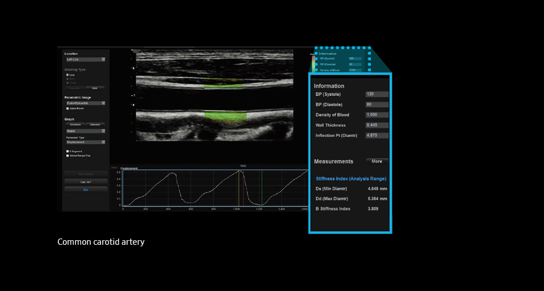This screenshot has height=291, width=544.
Task: Click the Stiffness Index (Analysis Range) heading
Action: (x=351, y=179)
